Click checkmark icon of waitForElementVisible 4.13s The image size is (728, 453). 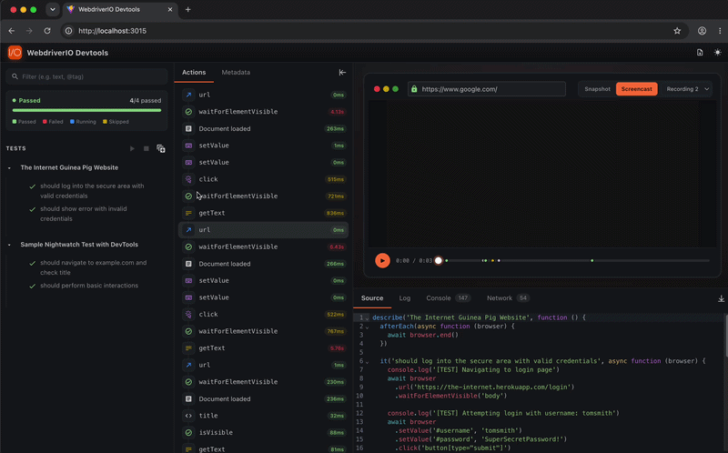188,112
